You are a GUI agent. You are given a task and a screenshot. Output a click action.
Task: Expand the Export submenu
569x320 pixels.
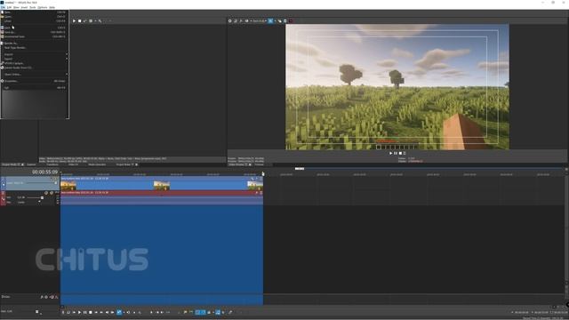(x=34, y=59)
